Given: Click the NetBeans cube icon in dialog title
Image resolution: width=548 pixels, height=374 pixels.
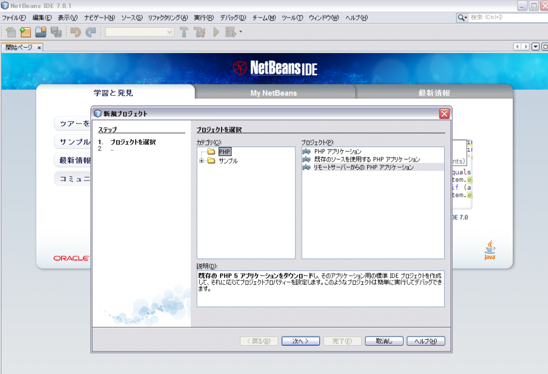Looking at the screenshot, I should click(98, 114).
